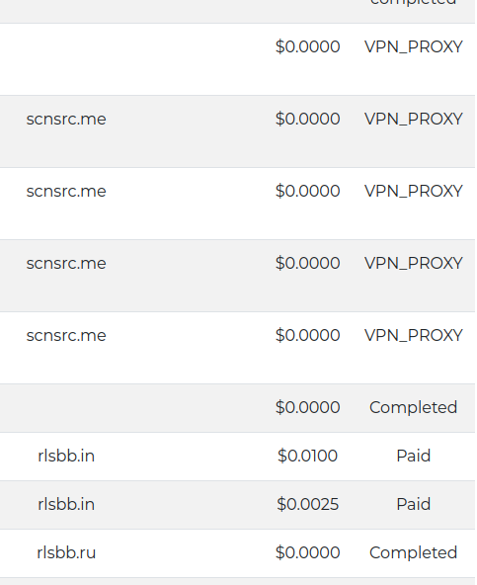Click Completed status in the rlsbb.ru row
The width and height of the screenshot is (477, 585).
point(413,552)
